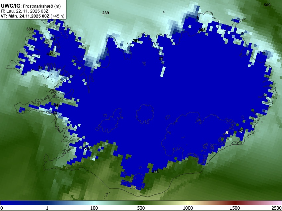Click the colorbar tick label 1500
The height and width of the screenshot is (211, 282).
click(235, 208)
